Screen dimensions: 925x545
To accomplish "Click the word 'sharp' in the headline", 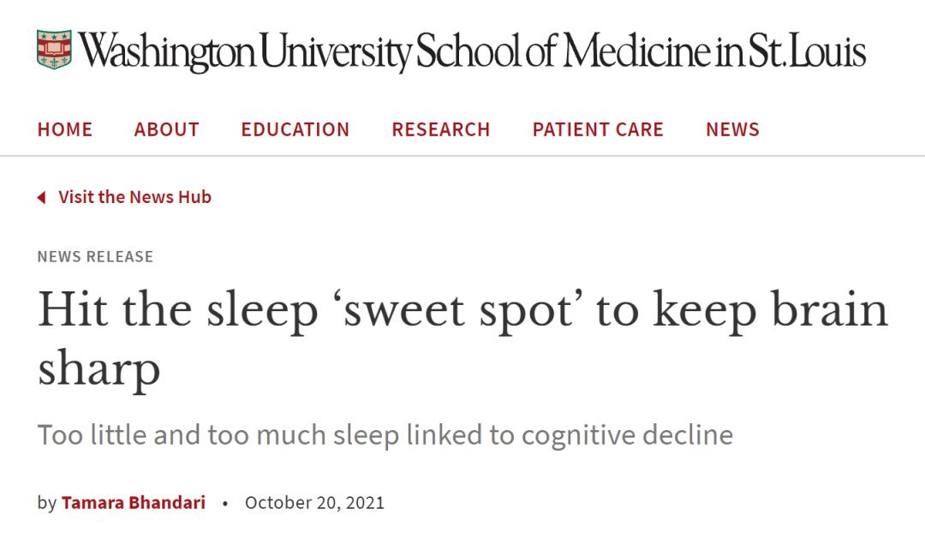I will click(98, 368).
